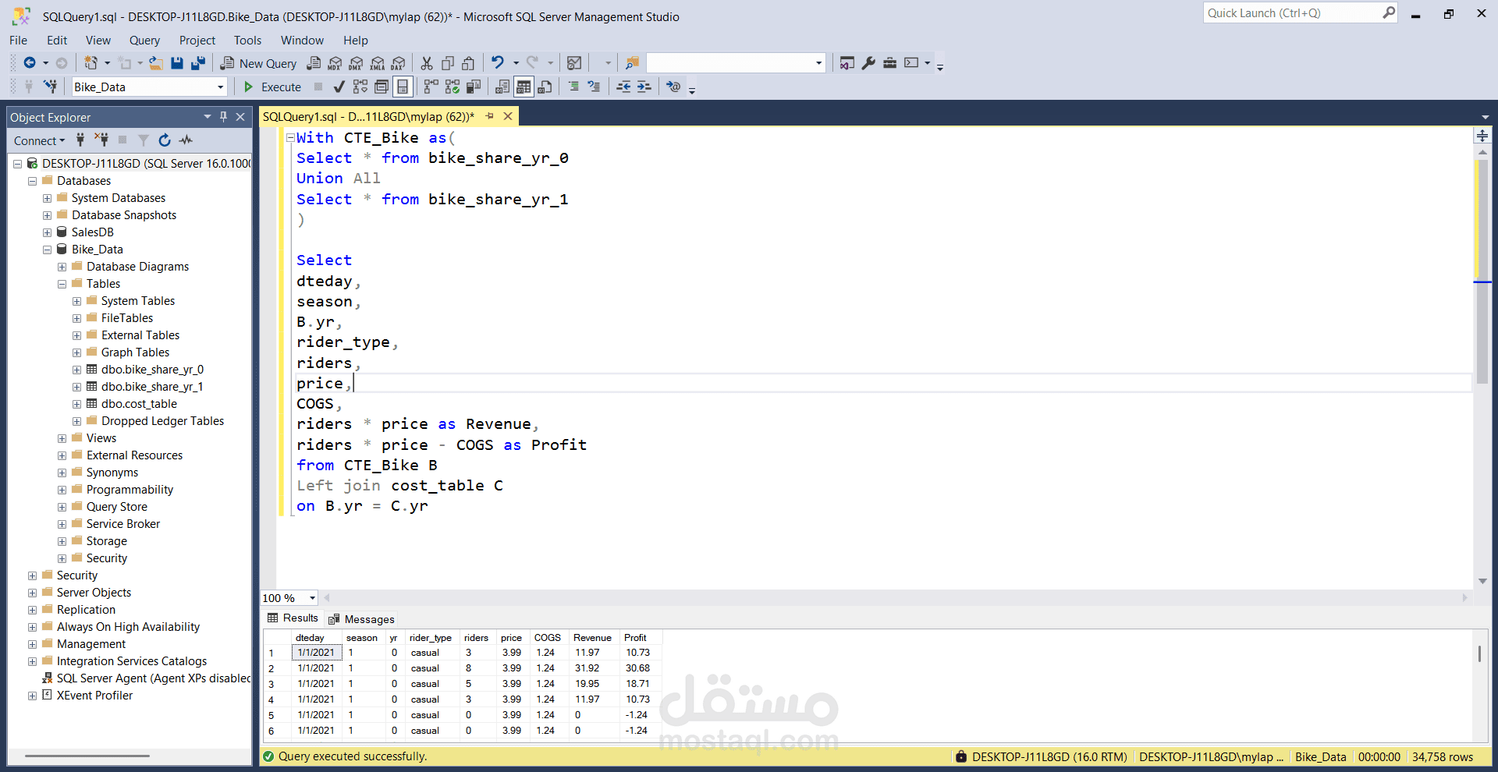
Task: Open the Tools menu
Action: click(x=247, y=41)
